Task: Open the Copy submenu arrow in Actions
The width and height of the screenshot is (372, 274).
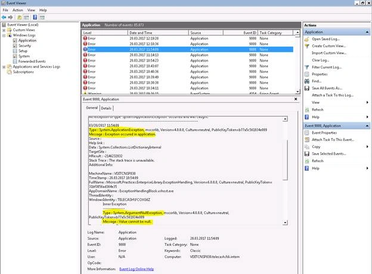Action: coord(367,147)
